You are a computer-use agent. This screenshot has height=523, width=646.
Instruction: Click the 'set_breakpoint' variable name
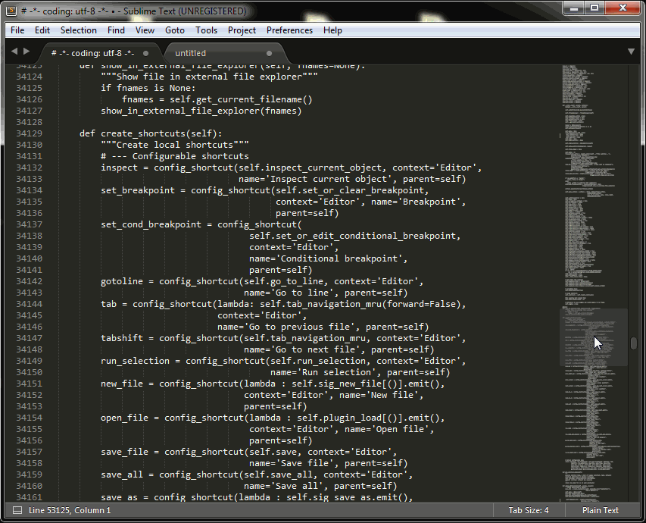pos(138,190)
